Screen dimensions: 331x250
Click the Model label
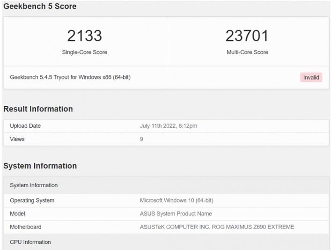[17, 213]
